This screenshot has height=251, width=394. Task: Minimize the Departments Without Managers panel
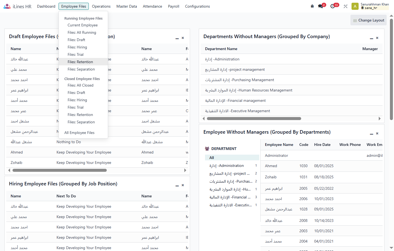[371, 38]
